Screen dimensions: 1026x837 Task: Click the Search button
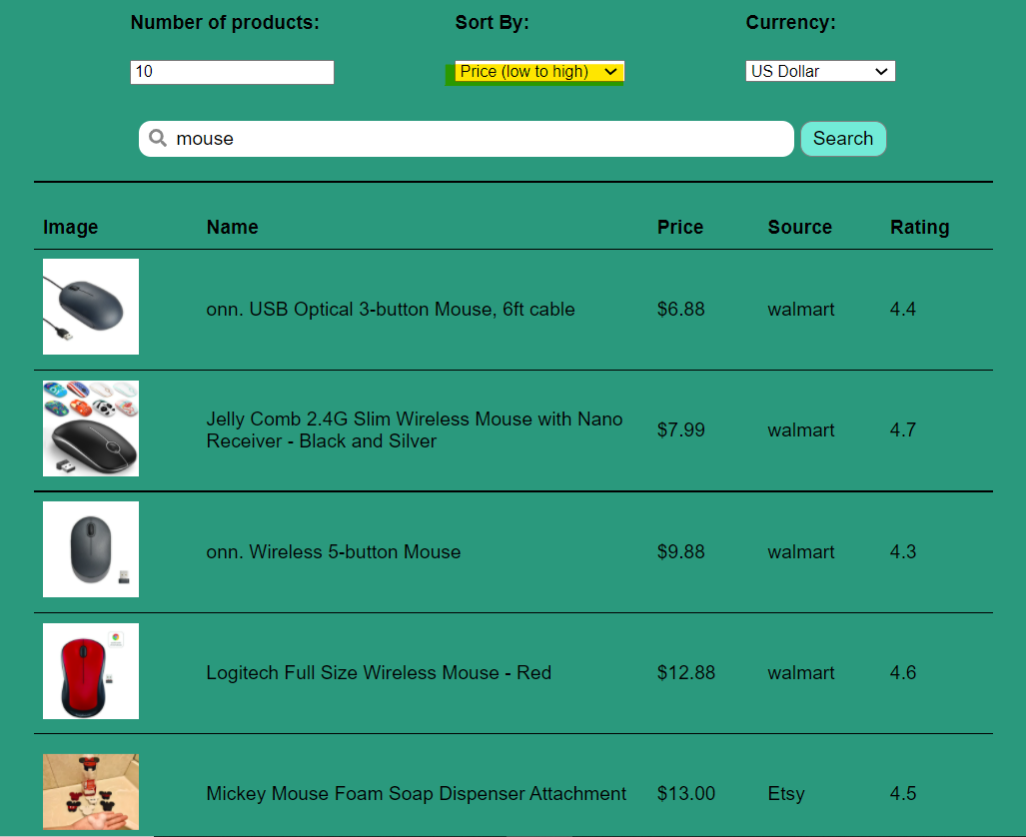(x=843, y=139)
